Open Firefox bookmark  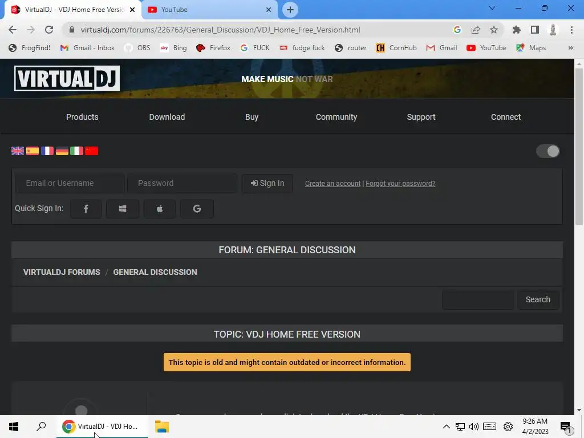pyautogui.click(x=213, y=48)
